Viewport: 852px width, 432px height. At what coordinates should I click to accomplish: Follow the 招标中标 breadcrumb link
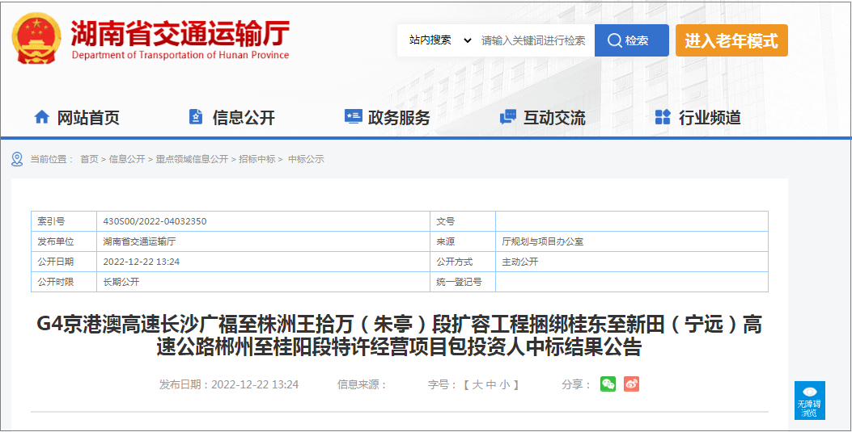[x=256, y=159]
